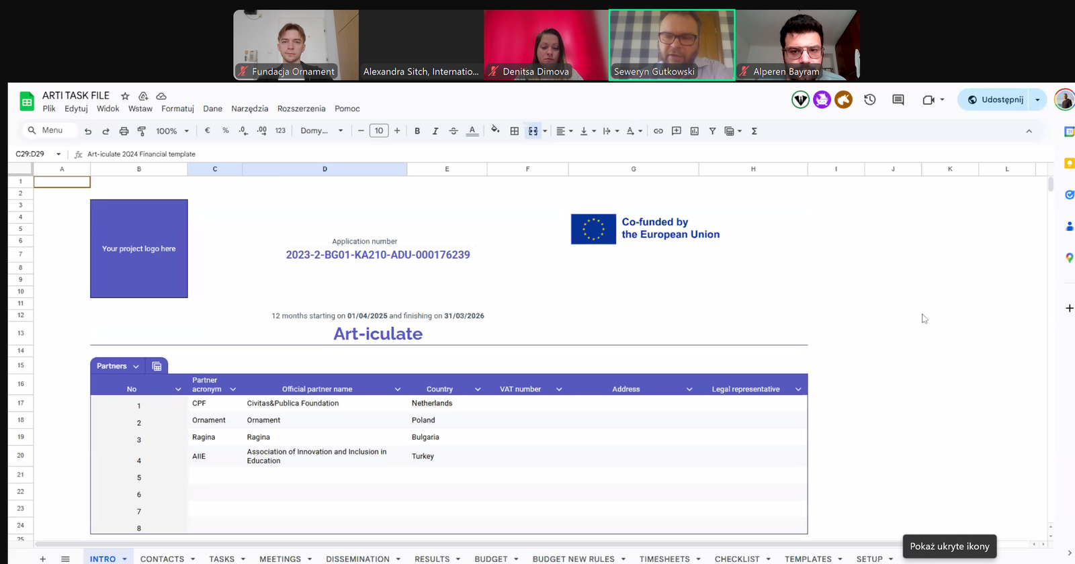Viewport: 1075px width, 564px height.
Task: Open version history clock icon
Action: 870,100
